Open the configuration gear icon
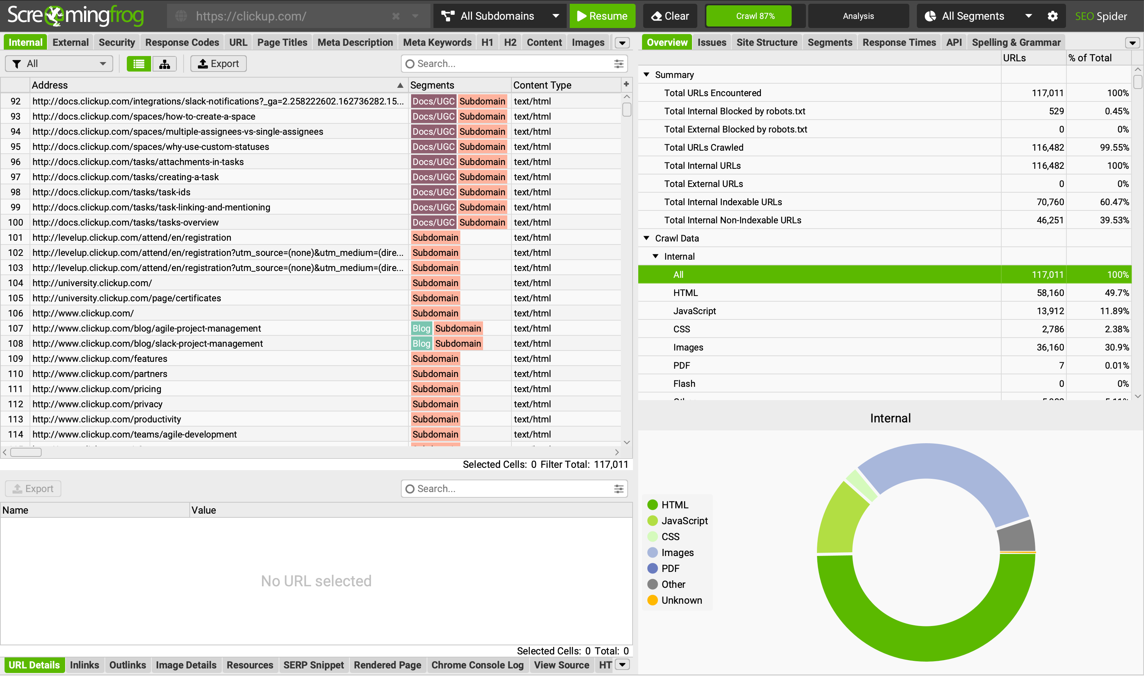 point(1052,16)
